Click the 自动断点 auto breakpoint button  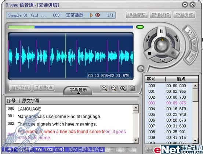pyautogui.click(x=20, y=88)
